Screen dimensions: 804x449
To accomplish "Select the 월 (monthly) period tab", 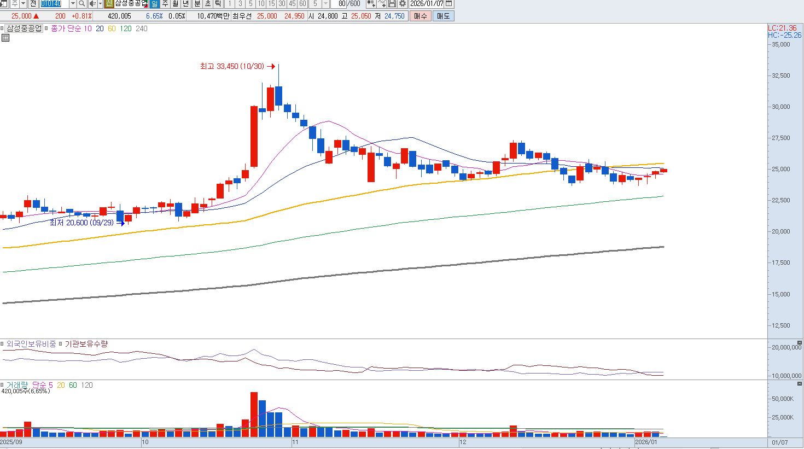I will (x=175, y=4).
